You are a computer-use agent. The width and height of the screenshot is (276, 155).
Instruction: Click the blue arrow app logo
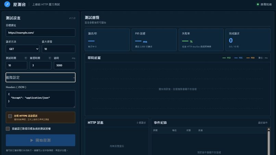click(x=7, y=4)
